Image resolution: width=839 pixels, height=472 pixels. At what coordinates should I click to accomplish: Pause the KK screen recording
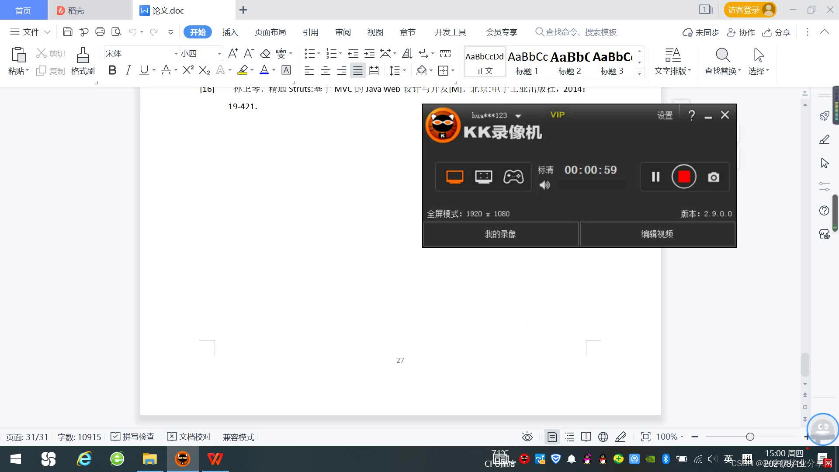[655, 177]
